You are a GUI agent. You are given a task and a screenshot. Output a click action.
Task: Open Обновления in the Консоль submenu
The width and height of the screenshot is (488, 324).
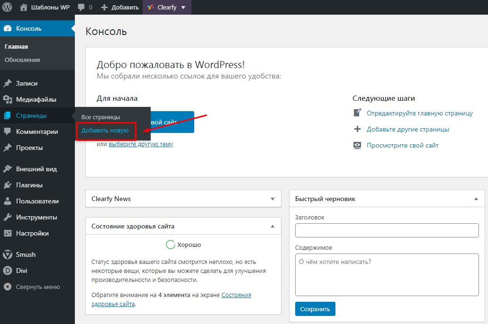point(22,60)
